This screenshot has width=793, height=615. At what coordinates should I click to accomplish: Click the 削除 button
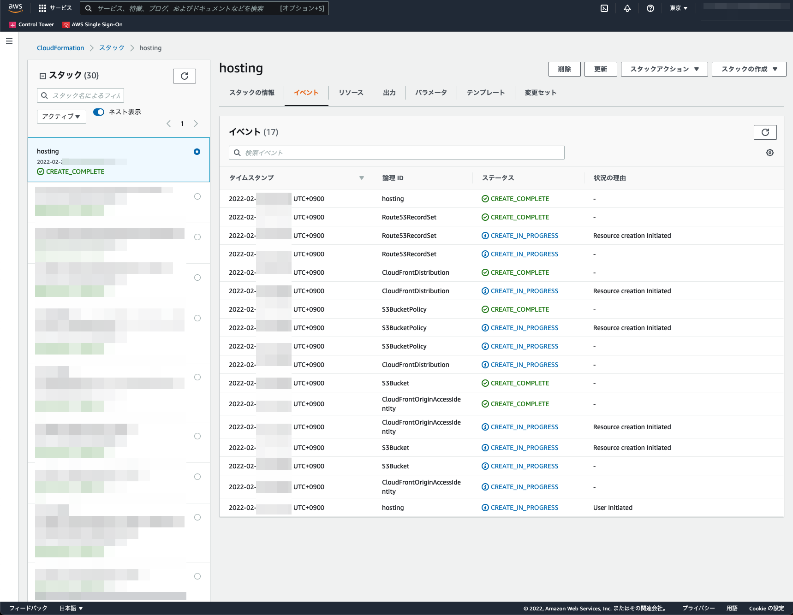click(x=565, y=69)
